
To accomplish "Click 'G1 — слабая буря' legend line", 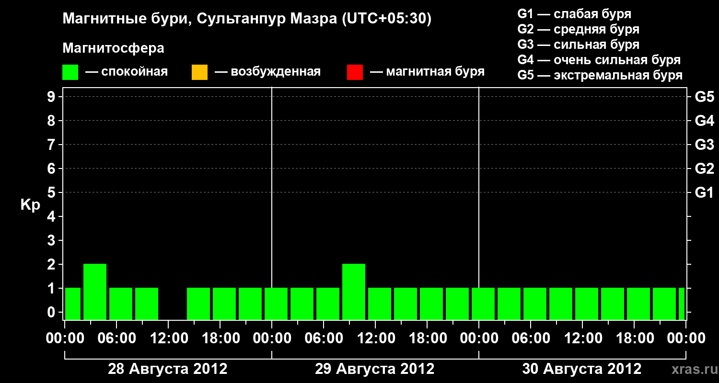I will (574, 14).
